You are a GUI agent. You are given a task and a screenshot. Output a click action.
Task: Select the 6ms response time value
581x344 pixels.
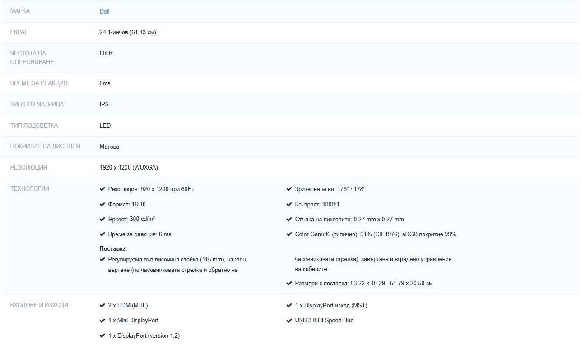pos(105,83)
